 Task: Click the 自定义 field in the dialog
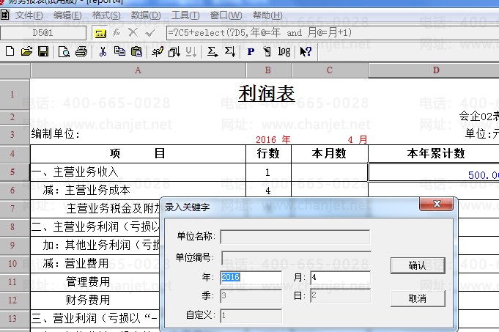(251, 316)
